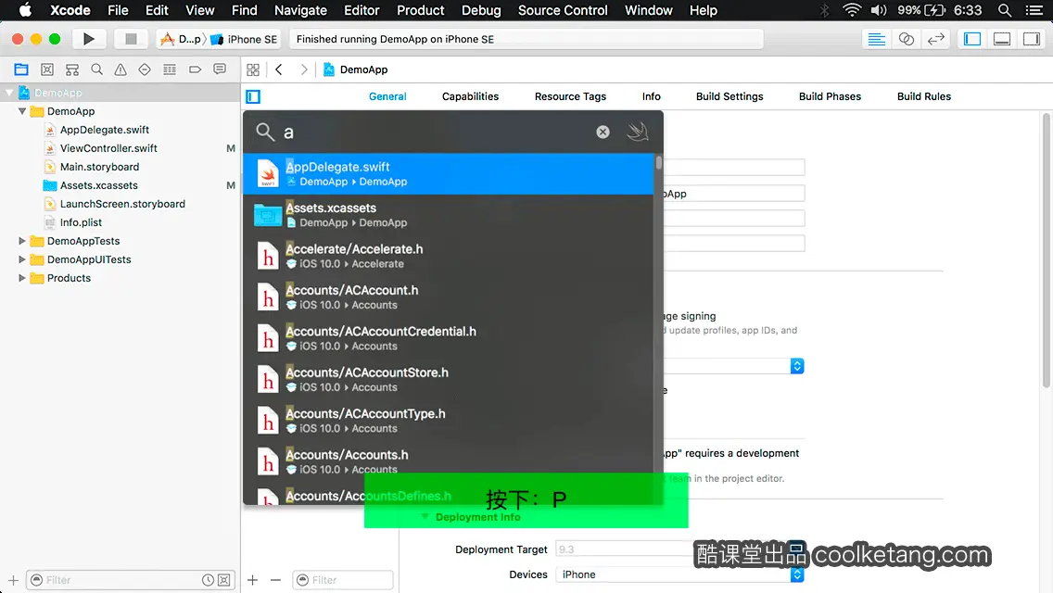Screen dimensions: 1053x593
Task: Open the Devices iPhone dropdown
Action: click(x=679, y=574)
